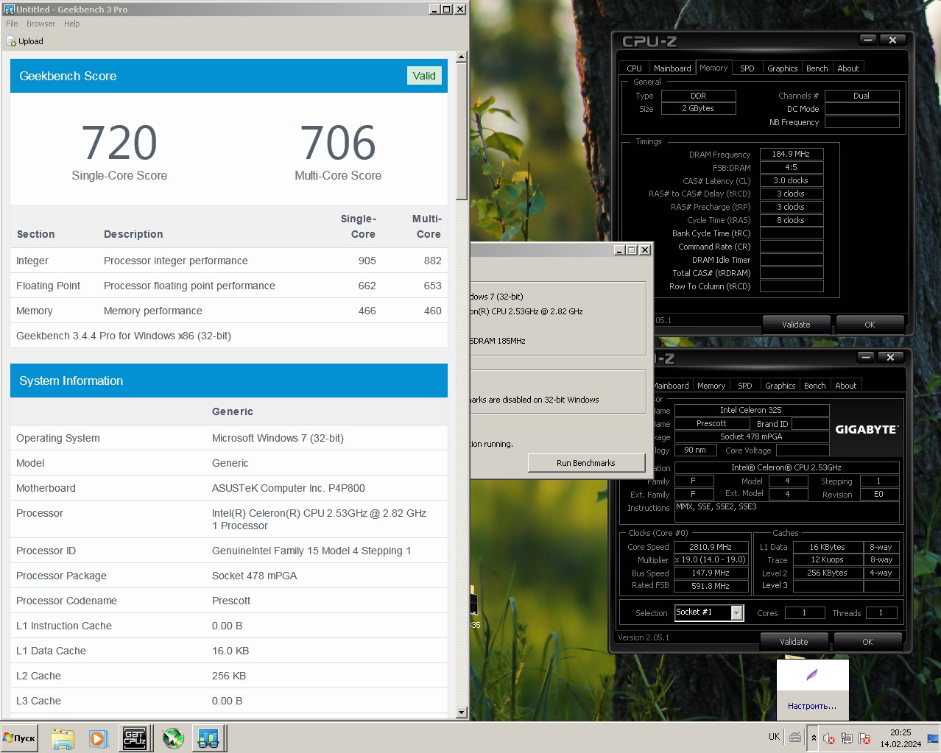Open the Action Center flag icon

click(x=864, y=738)
